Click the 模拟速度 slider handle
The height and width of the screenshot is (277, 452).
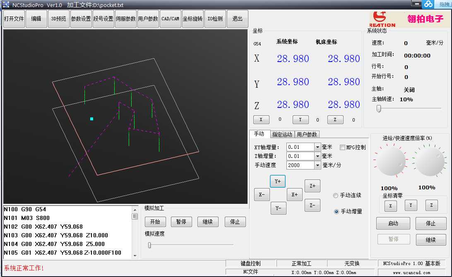point(149,245)
